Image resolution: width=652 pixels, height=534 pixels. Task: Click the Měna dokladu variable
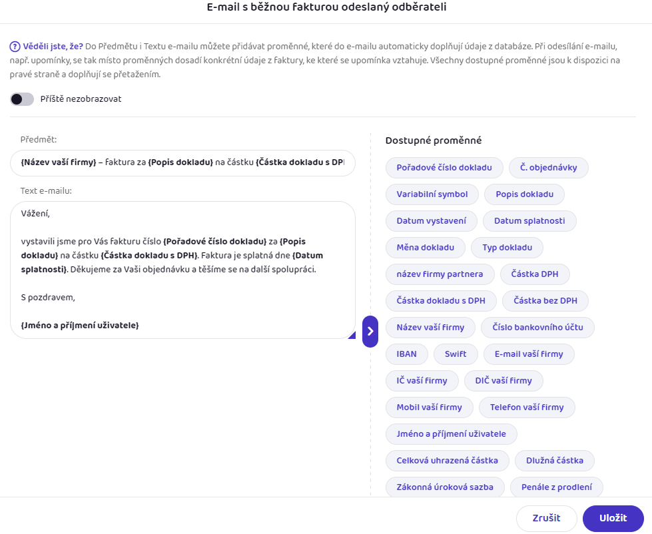click(x=426, y=248)
